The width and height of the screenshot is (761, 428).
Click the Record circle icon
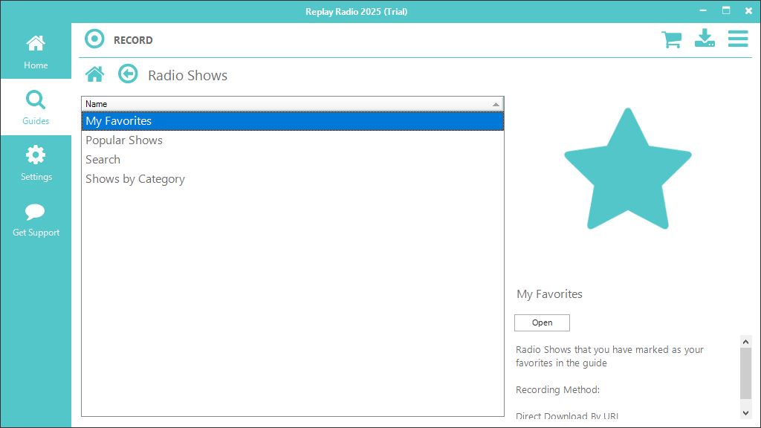coord(94,39)
